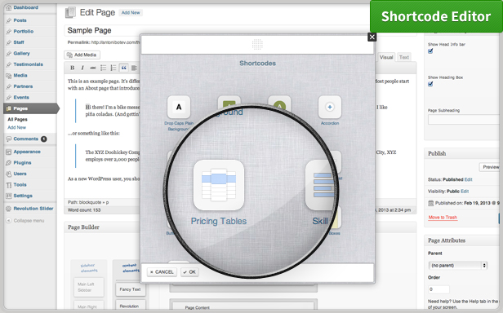Select the Pages menu item
The image size is (503, 313).
31,108
